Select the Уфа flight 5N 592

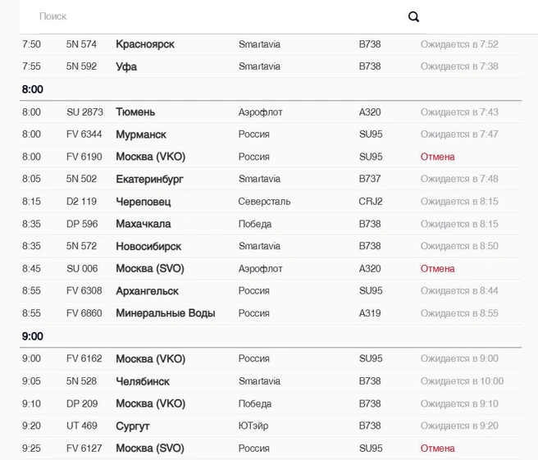click(271, 66)
